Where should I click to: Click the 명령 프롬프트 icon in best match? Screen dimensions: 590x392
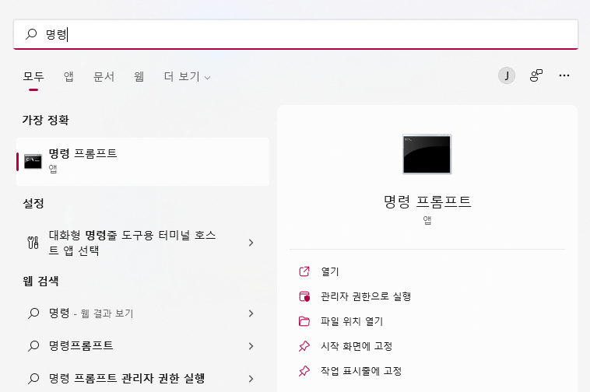click(33, 162)
